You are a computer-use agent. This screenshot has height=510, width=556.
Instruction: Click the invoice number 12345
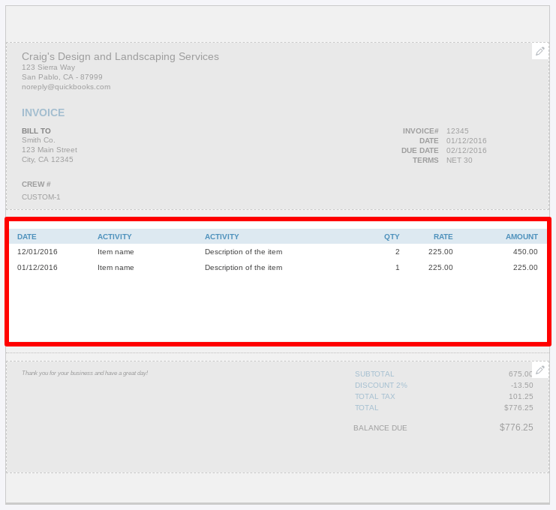coord(458,131)
